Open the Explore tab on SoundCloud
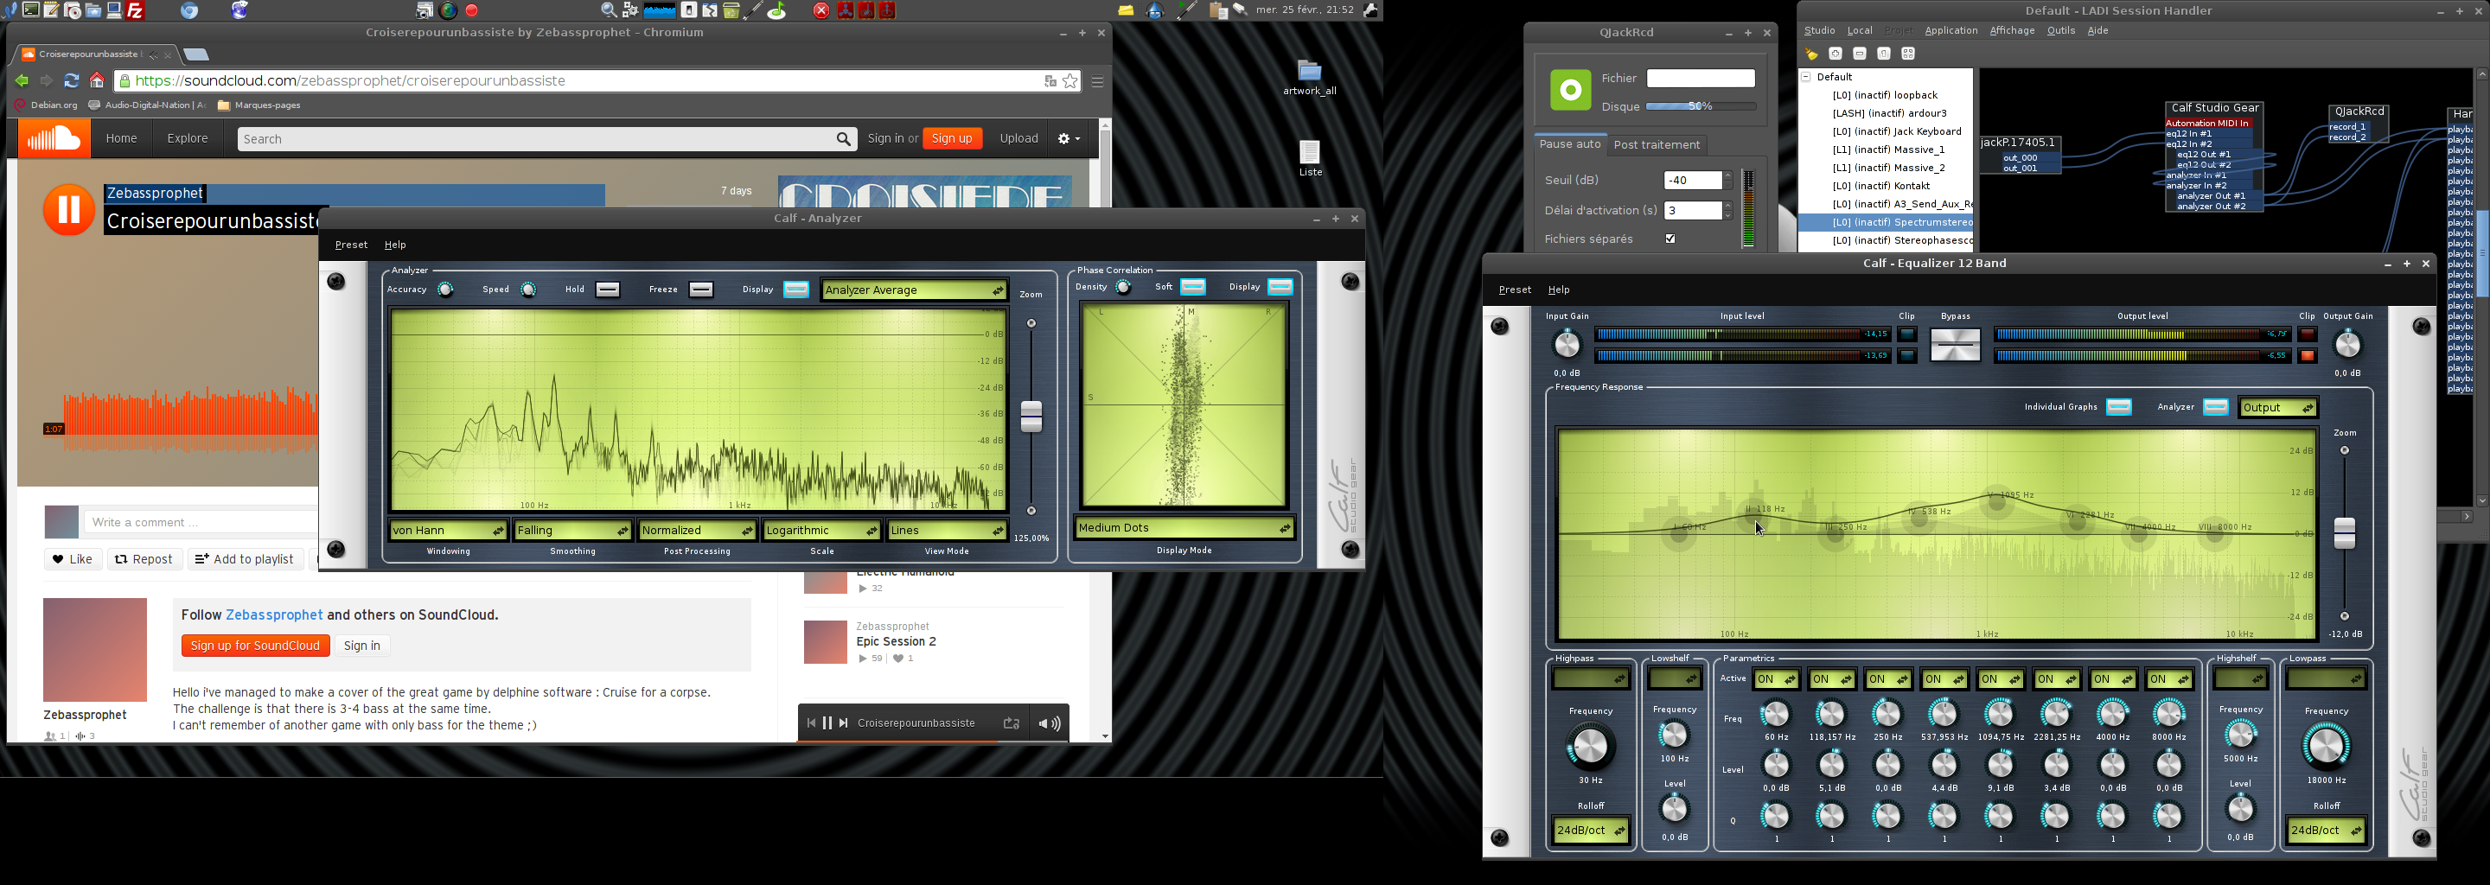This screenshot has height=885, width=2490. point(188,139)
